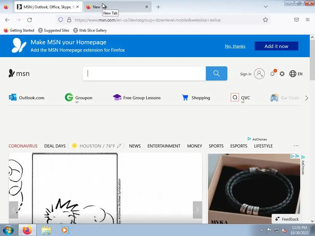Open MSN settings gear

coord(282,74)
